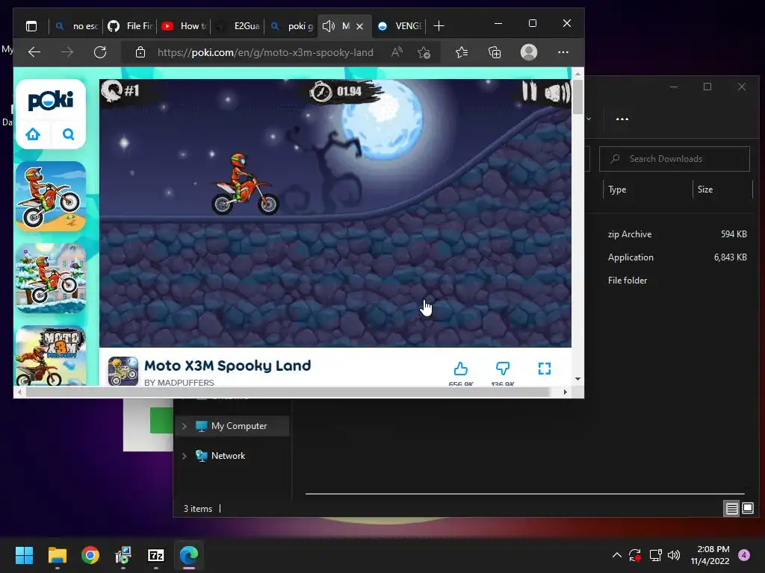
Task: Expand the My Computer tree node
Action: coord(185,426)
